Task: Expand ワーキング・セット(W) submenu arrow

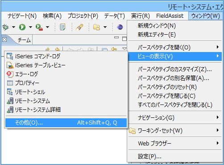Action: click(218, 130)
